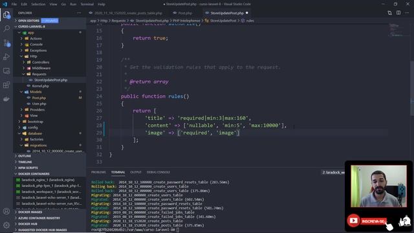Open the Accounts icon in activity bar

[6, 212]
